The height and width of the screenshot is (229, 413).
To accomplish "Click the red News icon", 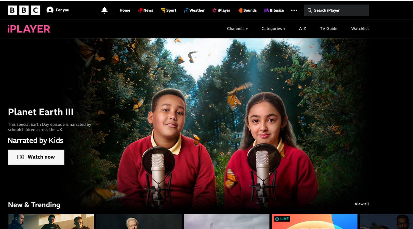I will pyautogui.click(x=140, y=10).
